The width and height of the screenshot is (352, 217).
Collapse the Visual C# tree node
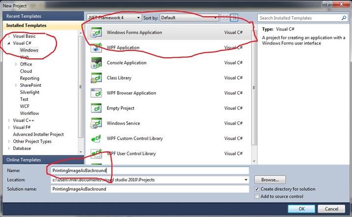pos(9,43)
